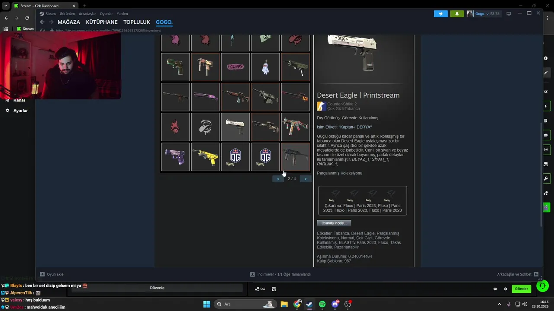Select the red flame skull sticker

[x=175, y=127]
